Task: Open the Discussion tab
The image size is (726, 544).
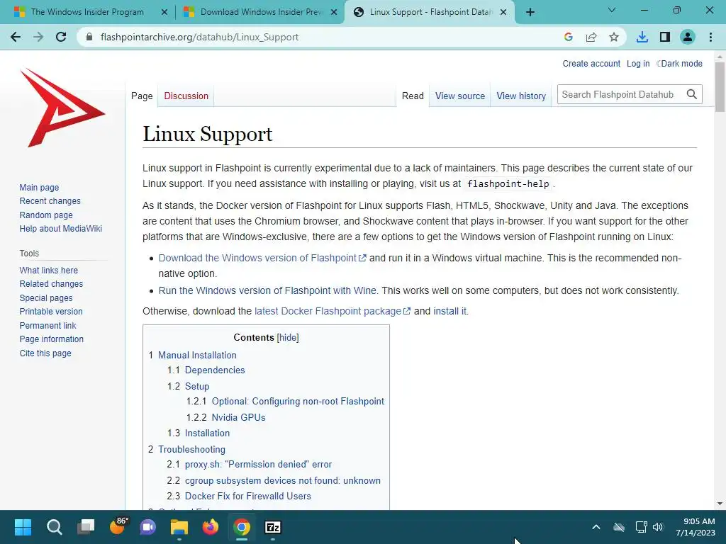Action: click(x=186, y=96)
